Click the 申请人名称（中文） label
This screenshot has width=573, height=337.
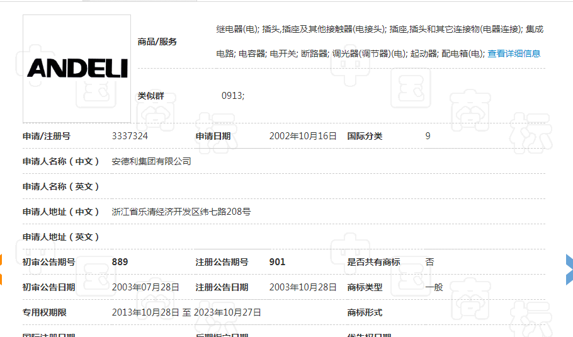point(60,161)
